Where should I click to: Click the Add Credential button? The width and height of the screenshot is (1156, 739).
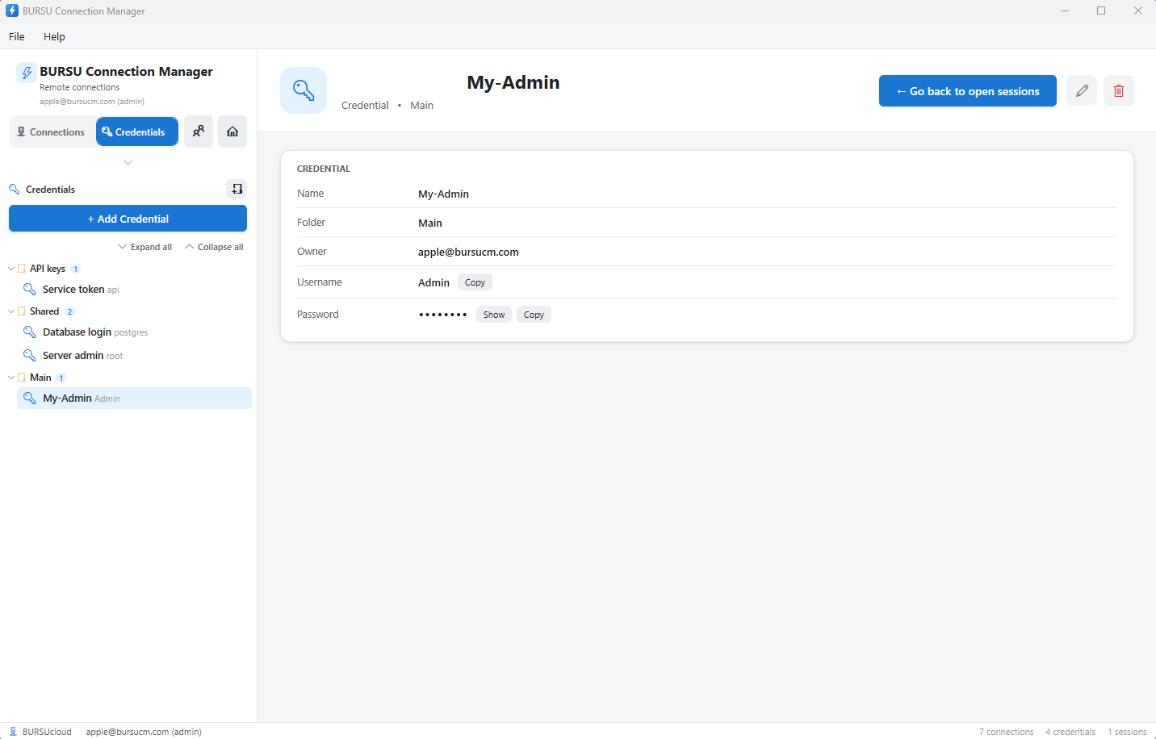click(128, 219)
